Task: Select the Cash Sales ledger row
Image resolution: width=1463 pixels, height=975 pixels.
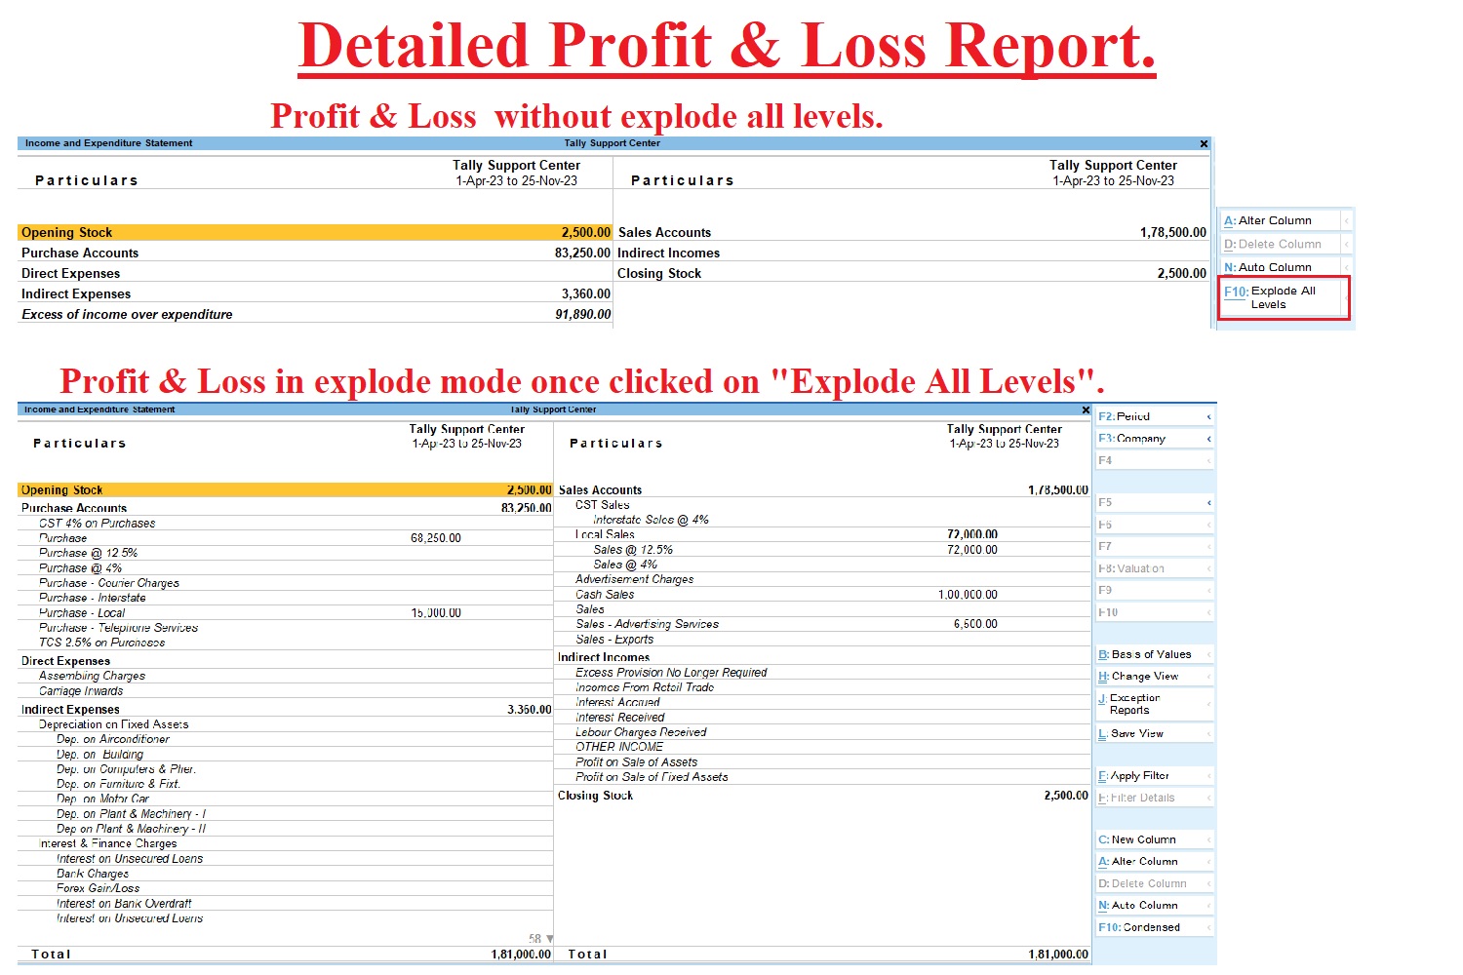Action: [605, 594]
